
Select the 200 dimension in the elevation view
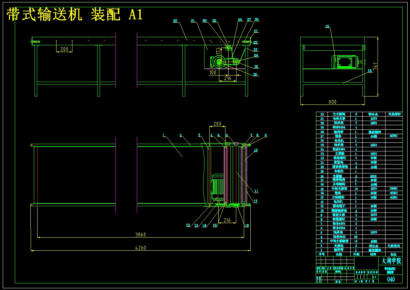pos(64,49)
